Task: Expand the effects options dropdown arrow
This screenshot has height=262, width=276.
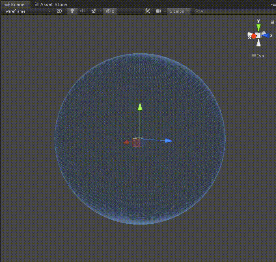Action: (101, 11)
